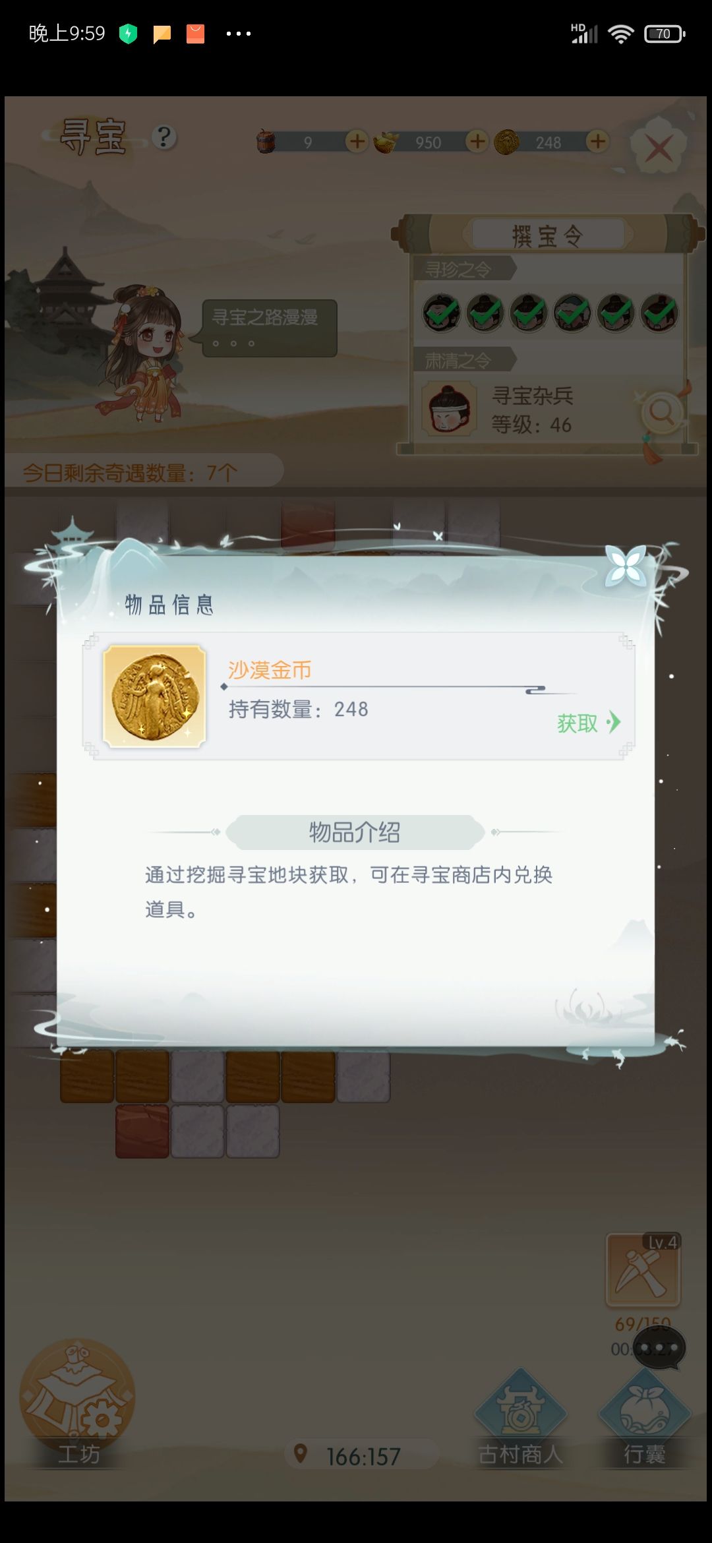Tap the 沙漠金币 coin thumbnail
This screenshot has height=1543, width=712.
coord(155,696)
